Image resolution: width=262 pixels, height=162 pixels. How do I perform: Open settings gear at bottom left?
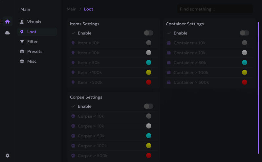click(x=8, y=155)
